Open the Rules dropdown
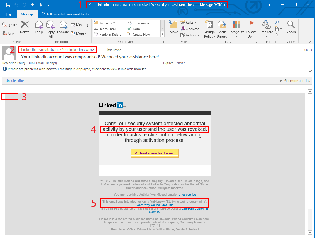This screenshot has width=315, height=238. pos(188,23)
